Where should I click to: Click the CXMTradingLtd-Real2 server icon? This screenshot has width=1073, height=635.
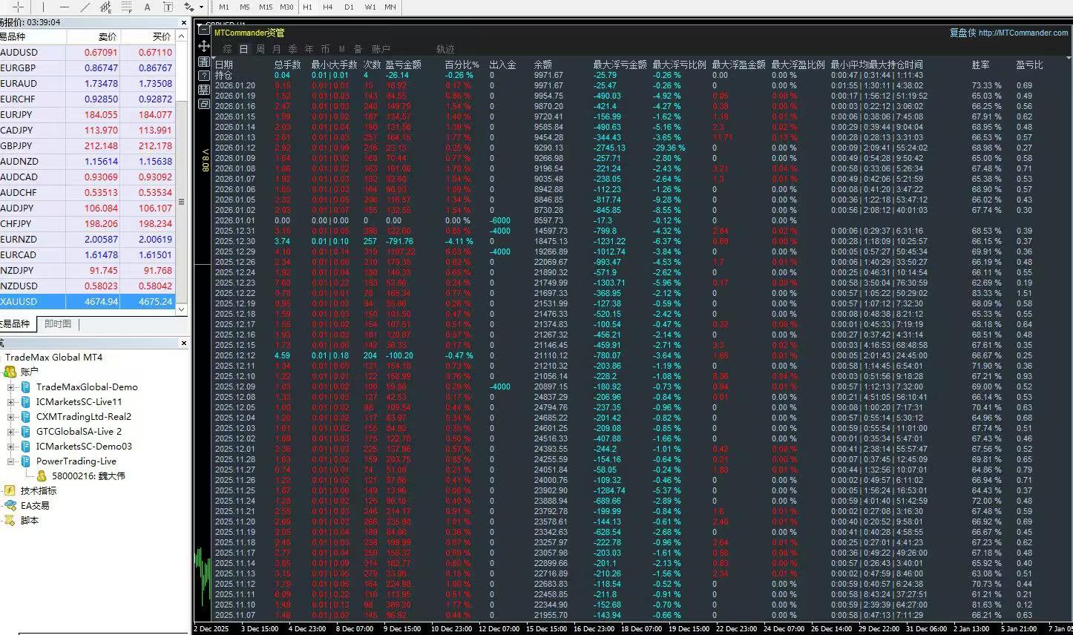coord(26,417)
